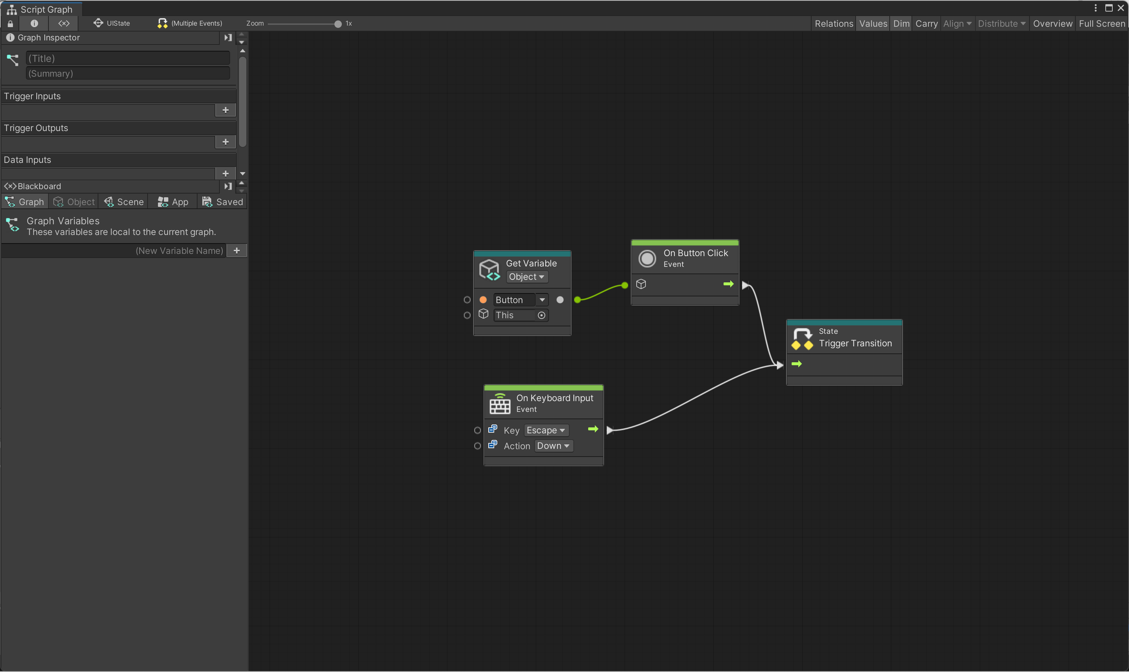The image size is (1129, 672).
Task: Click the UIState breadcrumb icon
Action: point(98,23)
